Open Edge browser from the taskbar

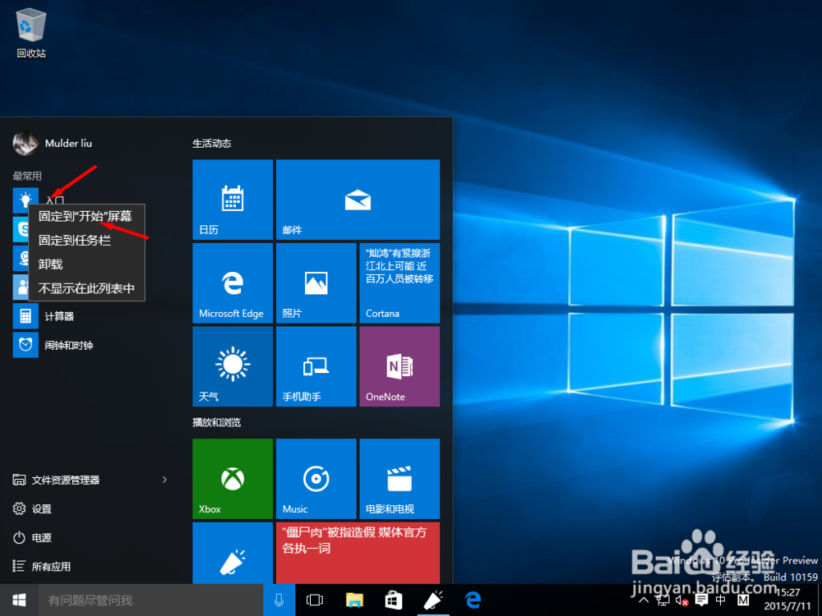[473, 600]
